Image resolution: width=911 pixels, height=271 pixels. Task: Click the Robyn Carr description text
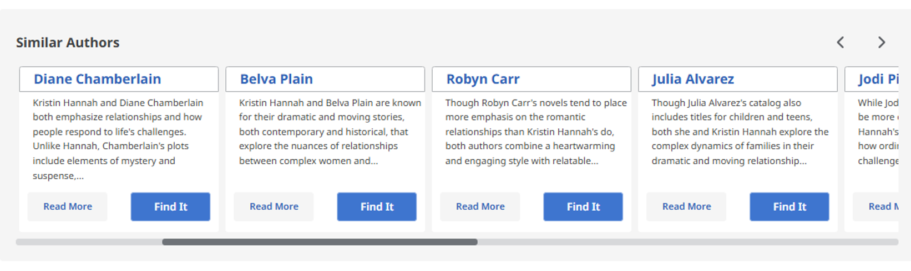pyautogui.click(x=535, y=132)
